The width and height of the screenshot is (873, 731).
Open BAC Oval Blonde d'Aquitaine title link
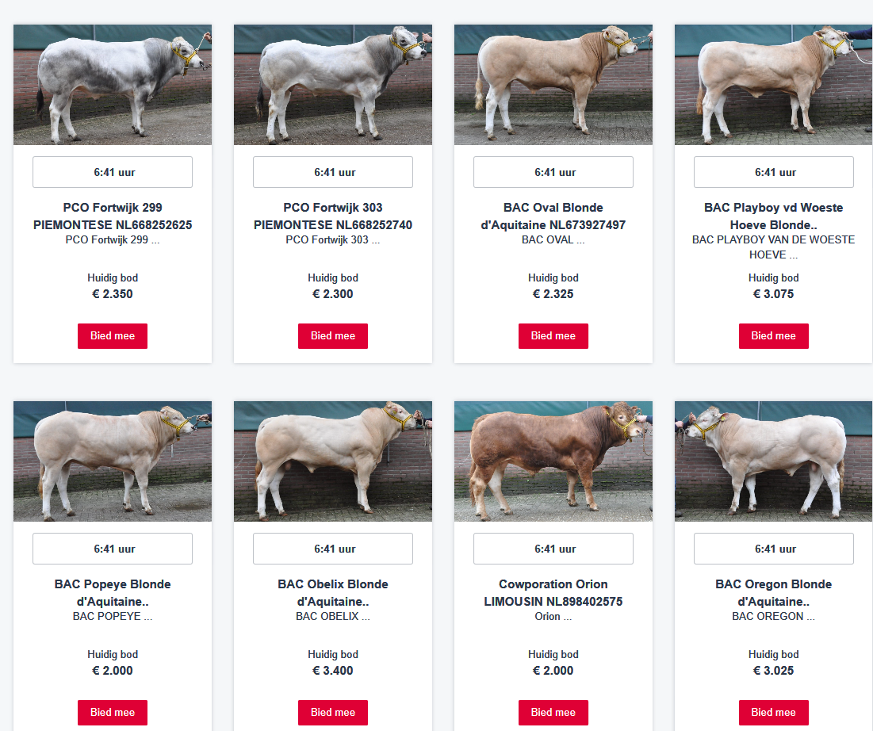553,216
